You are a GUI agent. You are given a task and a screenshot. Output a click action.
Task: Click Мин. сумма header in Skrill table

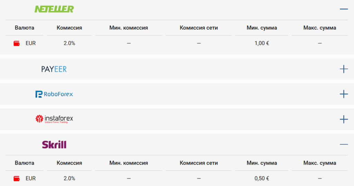click(262, 163)
